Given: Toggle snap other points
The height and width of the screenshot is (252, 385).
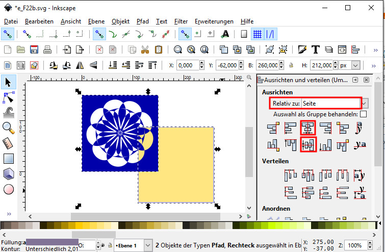Looking at the screenshot, I should point(185,34).
